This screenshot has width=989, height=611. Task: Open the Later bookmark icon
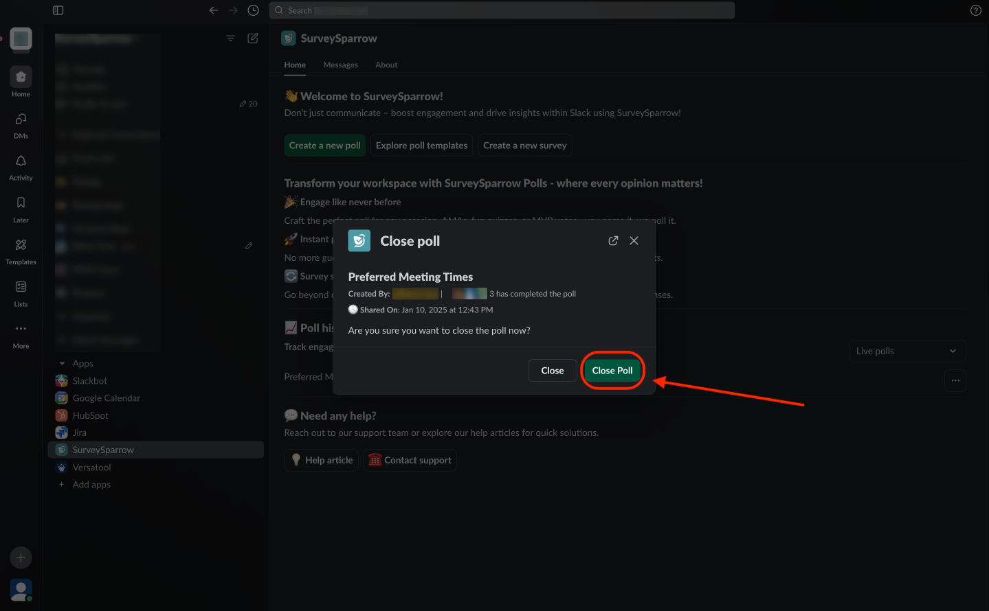coord(21,209)
